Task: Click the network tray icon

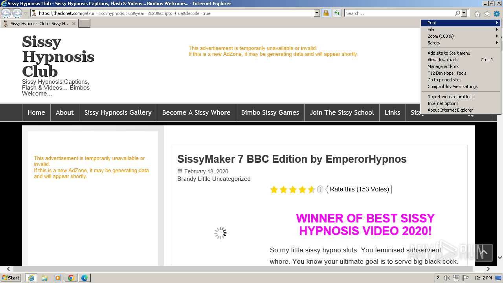Action: [x=456, y=278]
